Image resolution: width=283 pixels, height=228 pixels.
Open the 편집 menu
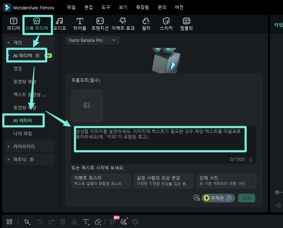89,8
